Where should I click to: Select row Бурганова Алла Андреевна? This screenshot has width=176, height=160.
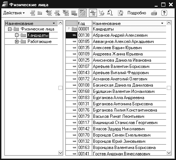click(116, 98)
